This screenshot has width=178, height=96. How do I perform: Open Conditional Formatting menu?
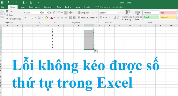(127, 15)
